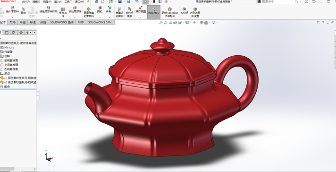The width and height of the screenshot is (336, 172).
Task: Click the Insert Components icon
Action: [12, 8]
